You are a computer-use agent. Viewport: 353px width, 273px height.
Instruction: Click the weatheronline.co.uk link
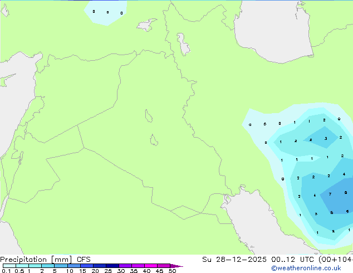[306, 268]
